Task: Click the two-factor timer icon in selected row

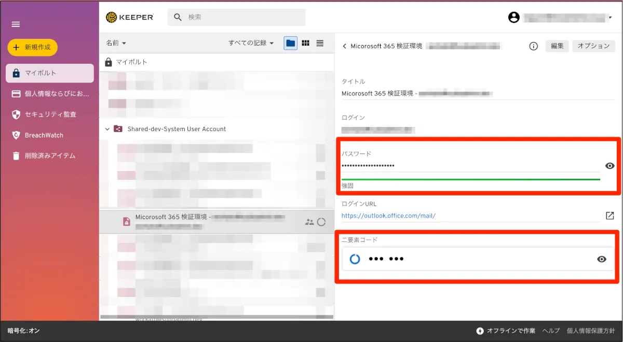Action: [x=321, y=222]
